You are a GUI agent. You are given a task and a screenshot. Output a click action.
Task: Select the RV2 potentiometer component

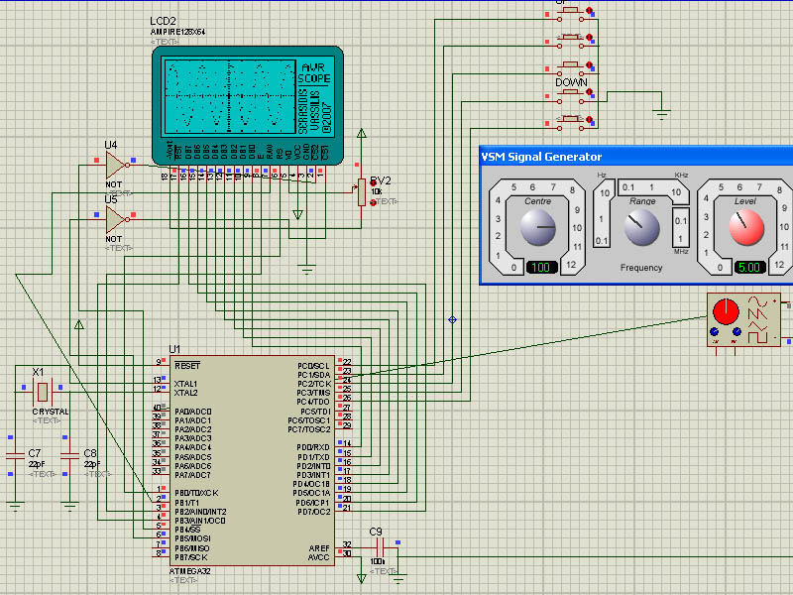pos(363,191)
